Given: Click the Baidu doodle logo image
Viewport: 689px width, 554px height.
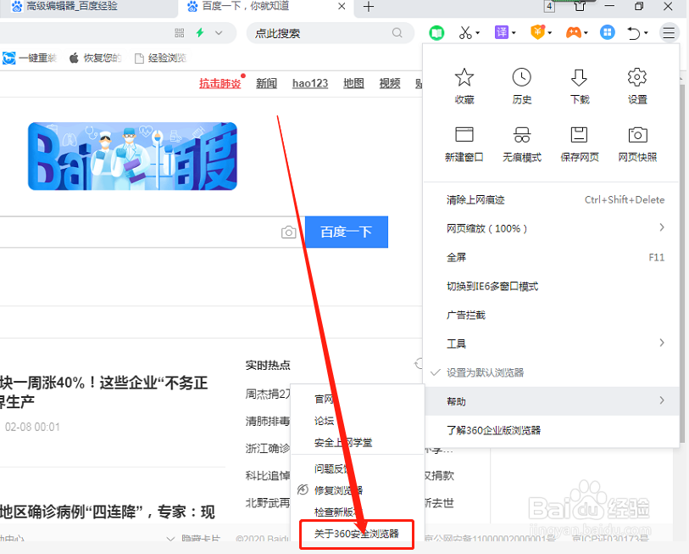Looking at the screenshot, I should pos(132,156).
